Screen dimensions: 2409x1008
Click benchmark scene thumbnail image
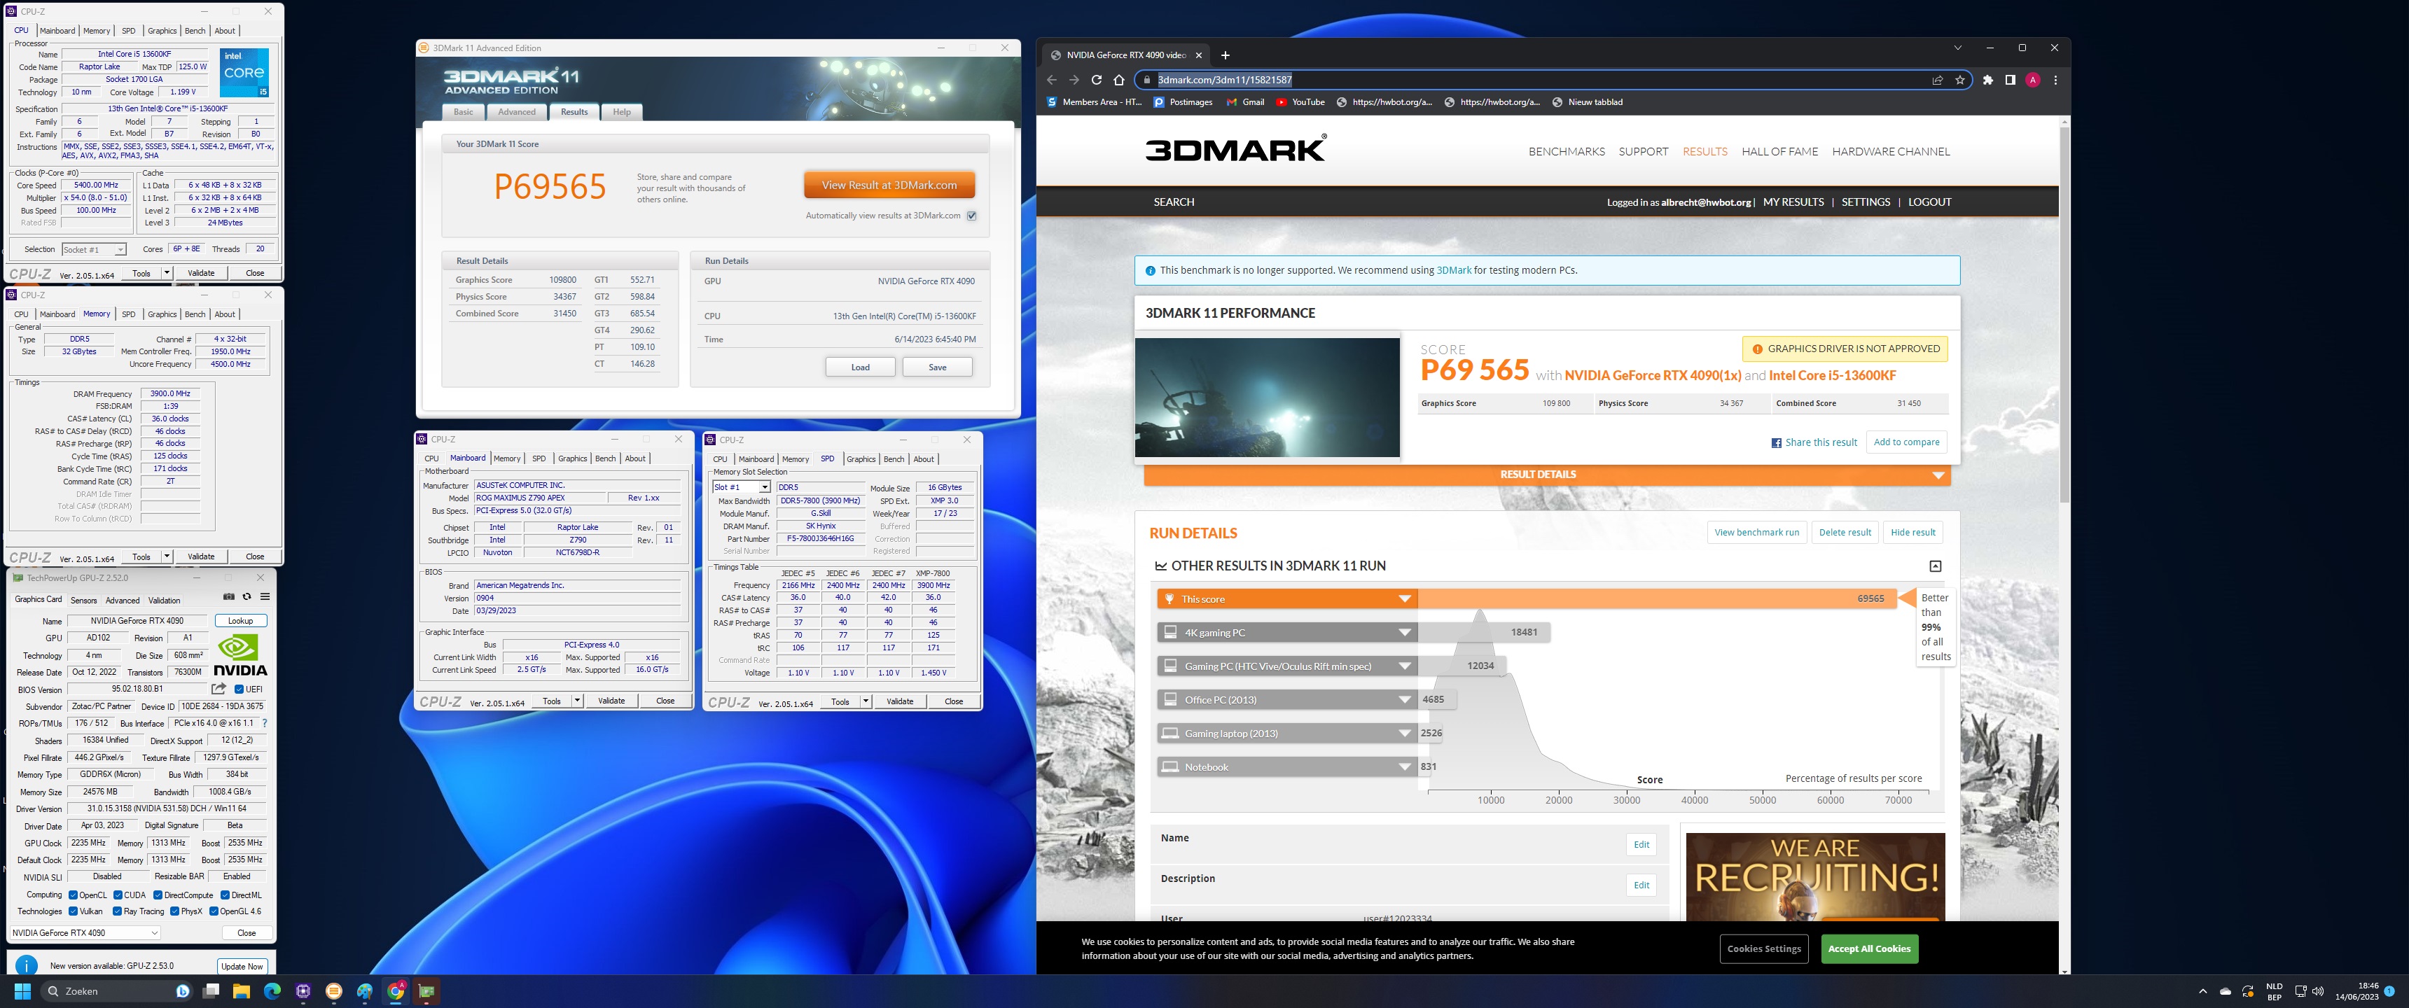(x=1267, y=398)
